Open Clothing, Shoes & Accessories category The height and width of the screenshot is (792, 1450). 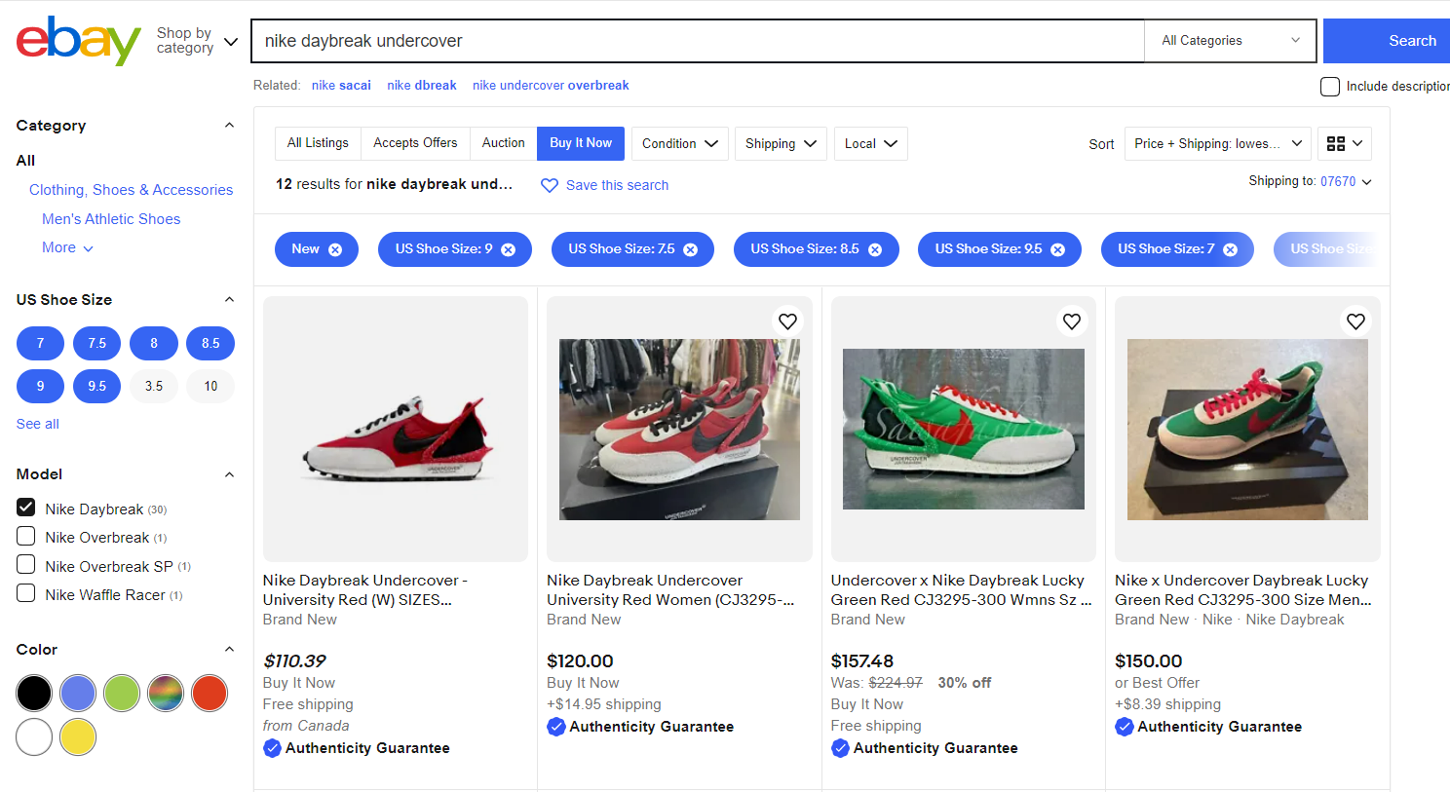click(131, 190)
